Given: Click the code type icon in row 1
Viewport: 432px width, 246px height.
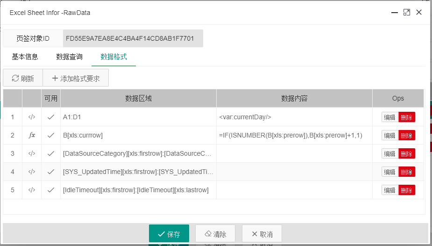Looking at the screenshot, I should [32, 117].
